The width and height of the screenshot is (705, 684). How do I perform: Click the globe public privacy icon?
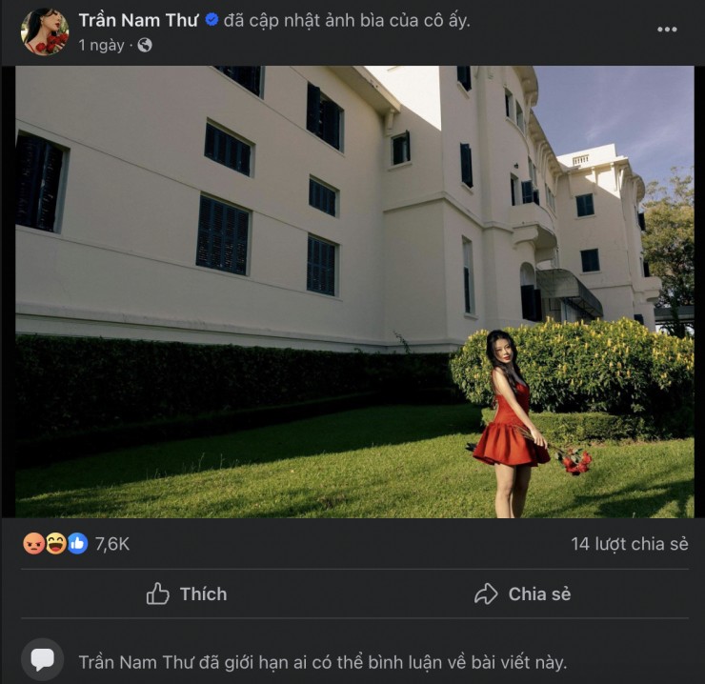[x=145, y=45]
